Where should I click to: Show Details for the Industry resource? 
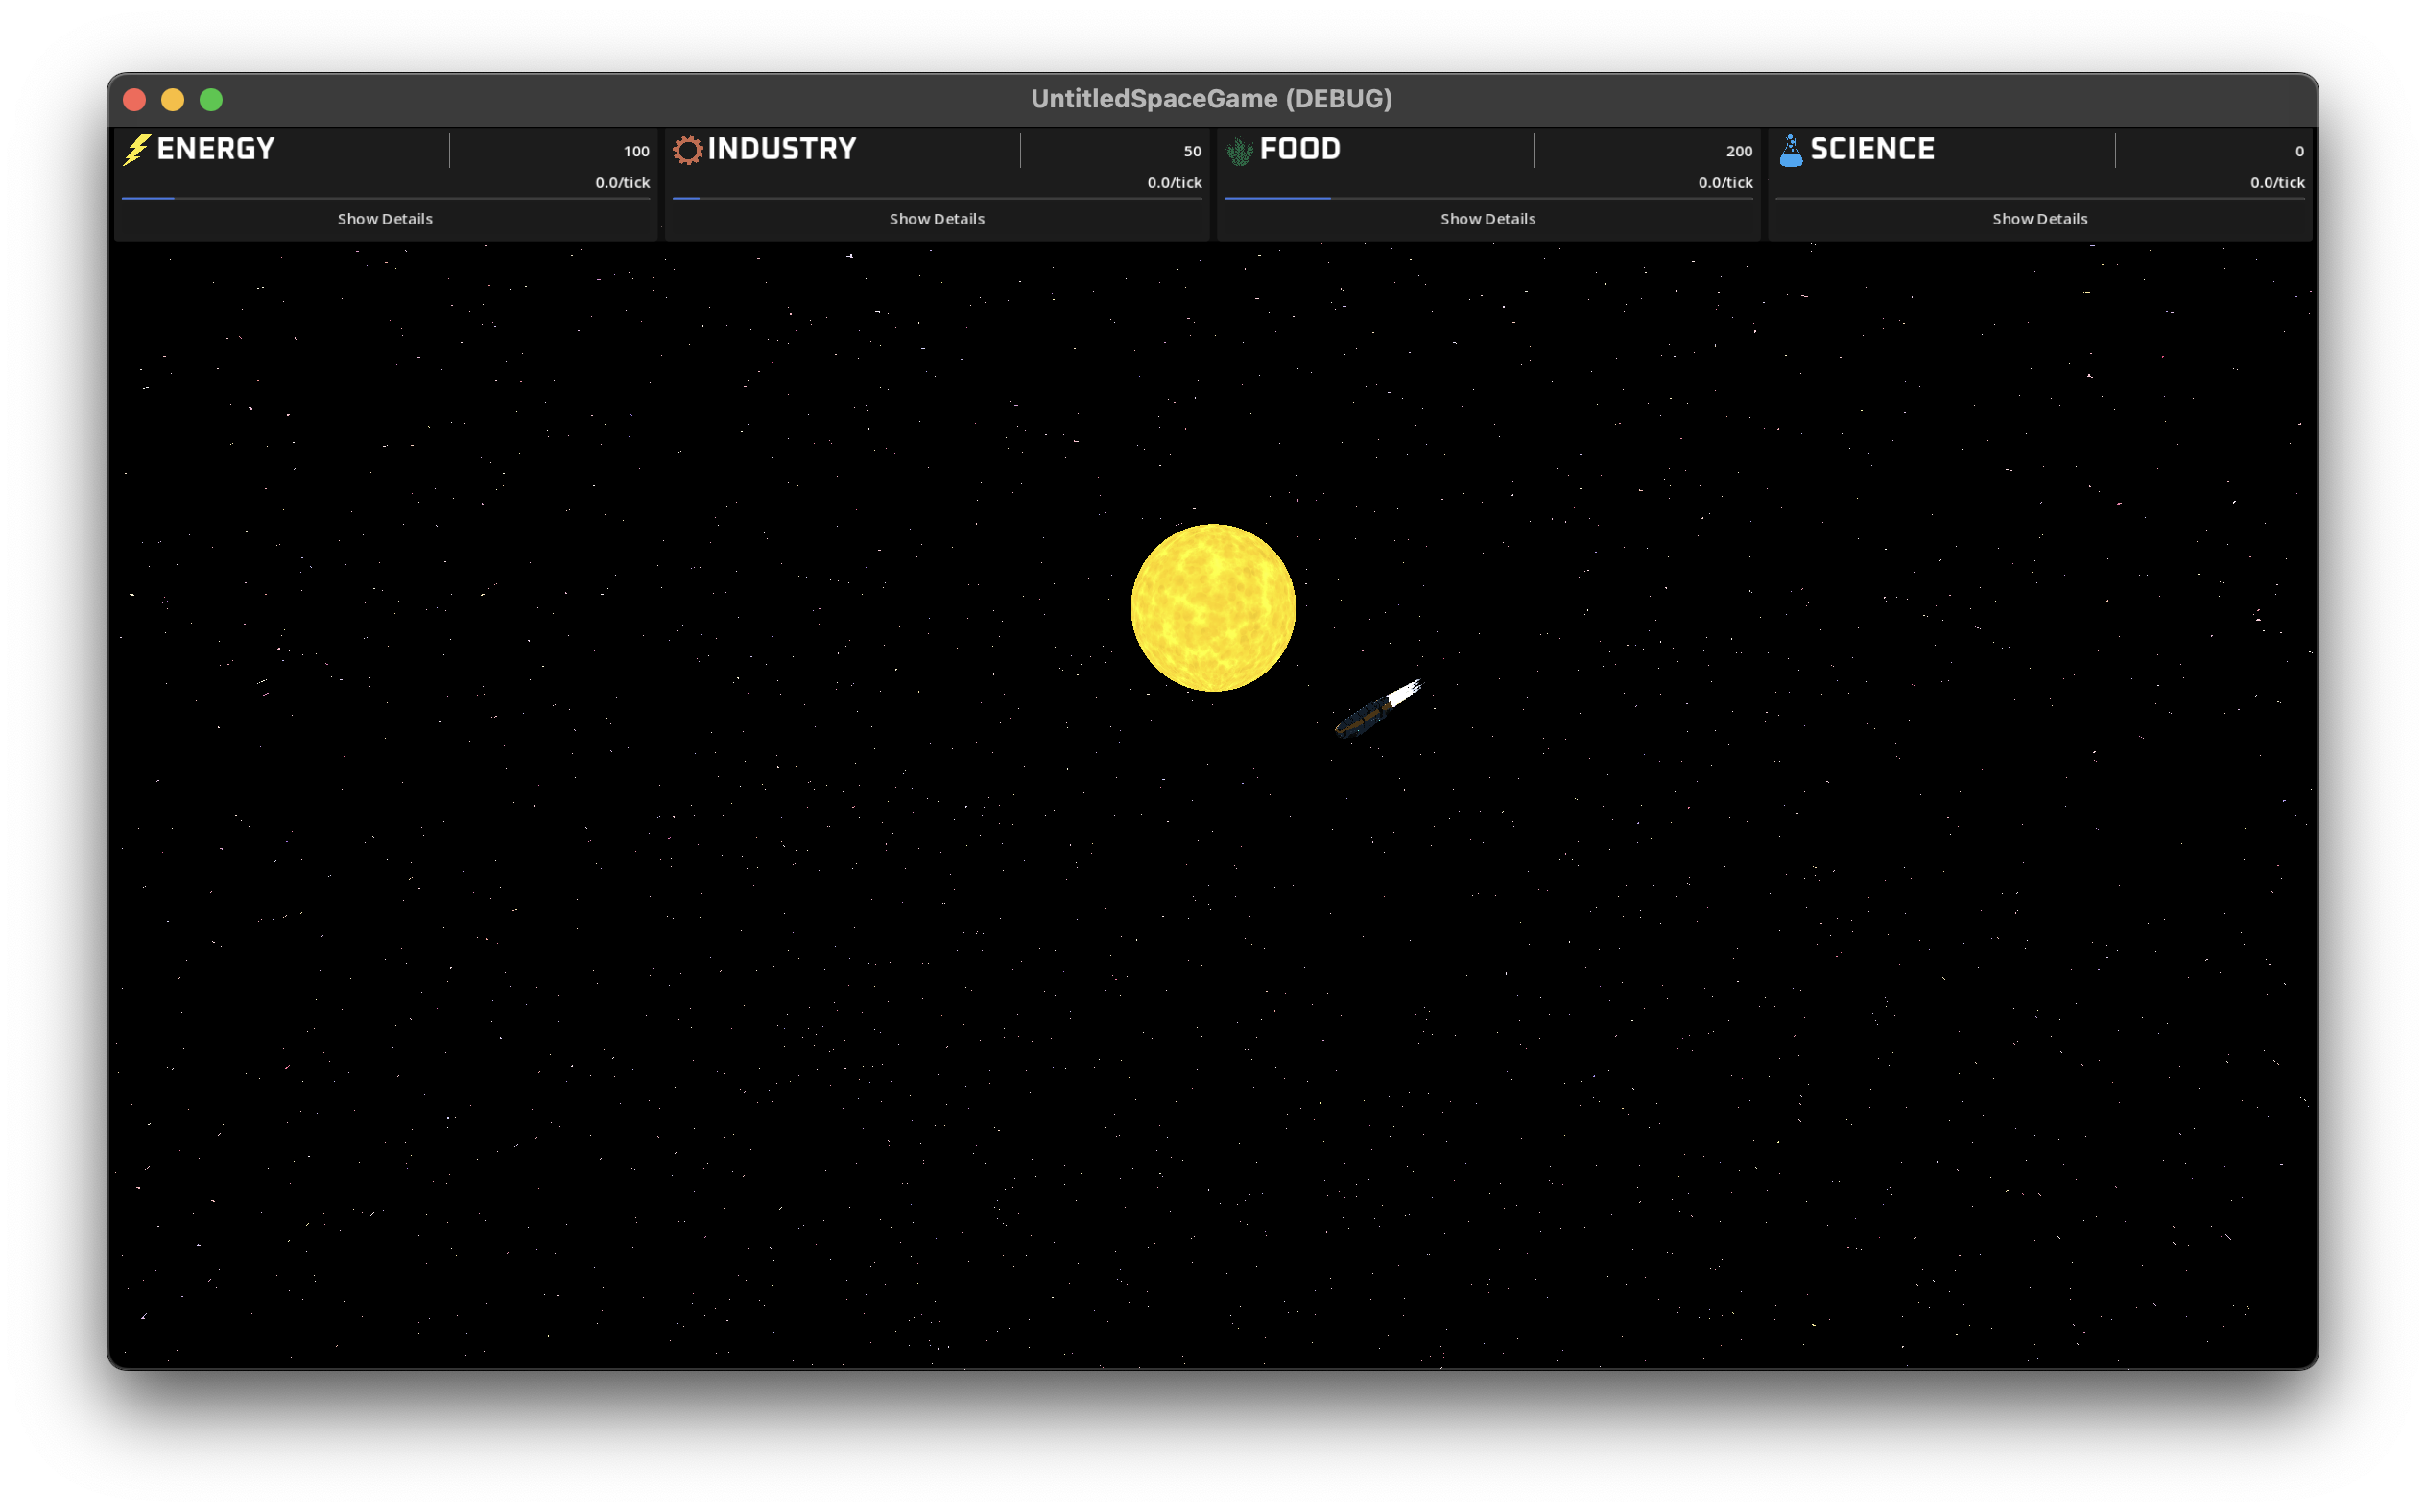(937, 218)
